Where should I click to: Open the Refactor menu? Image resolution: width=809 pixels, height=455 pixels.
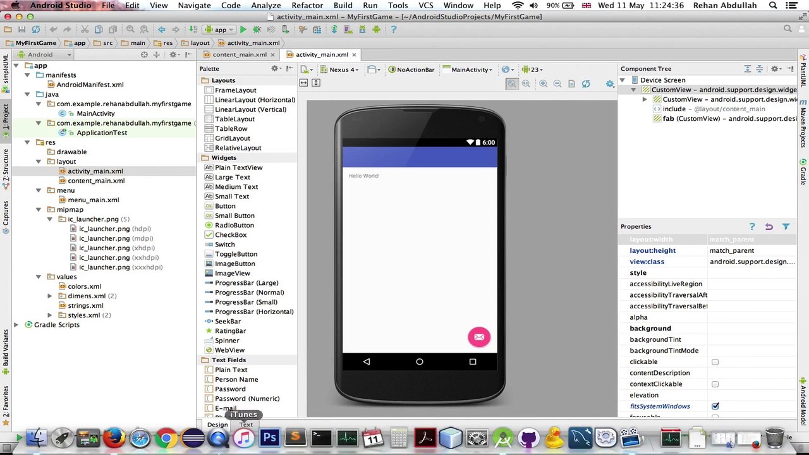307,6
